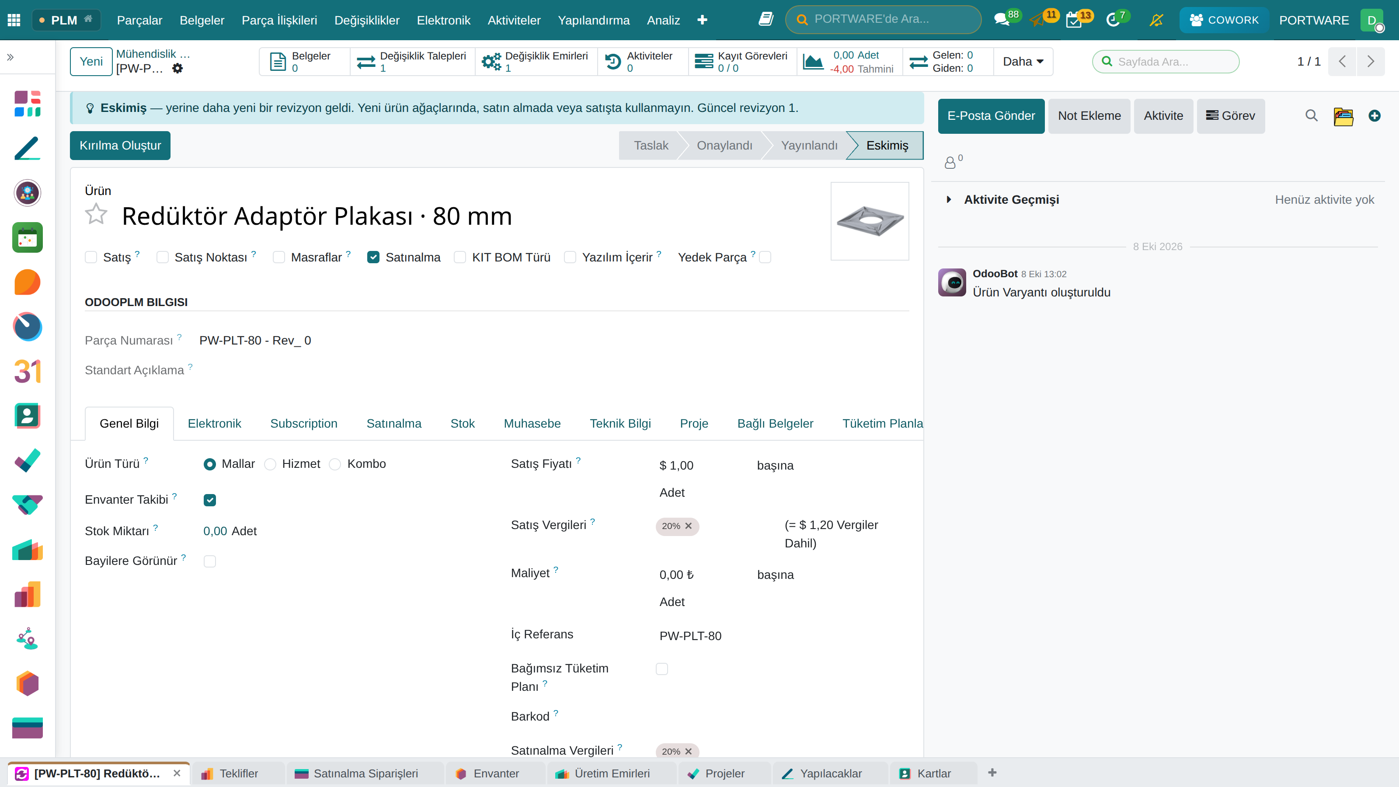1399x787 pixels.
Task: Search messages in chatter magnifier icon
Action: 1311,116
